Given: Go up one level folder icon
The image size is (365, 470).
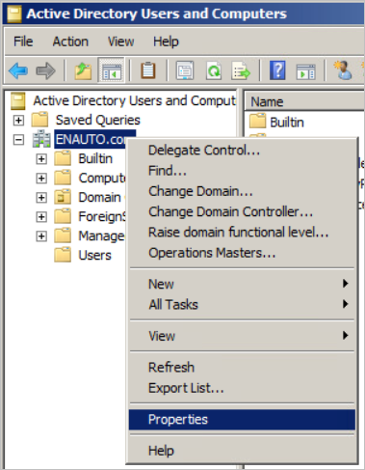Looking at the screenshot, I should pos(83,70).
